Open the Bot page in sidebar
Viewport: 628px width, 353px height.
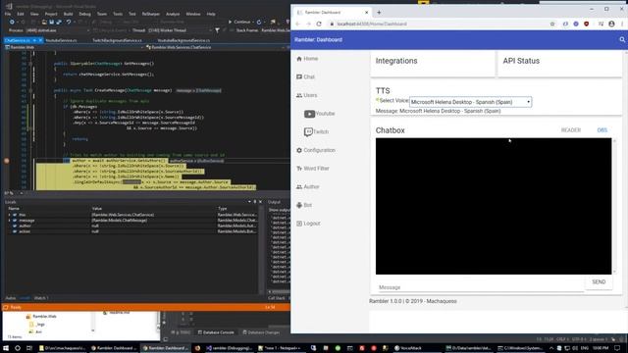304,205
